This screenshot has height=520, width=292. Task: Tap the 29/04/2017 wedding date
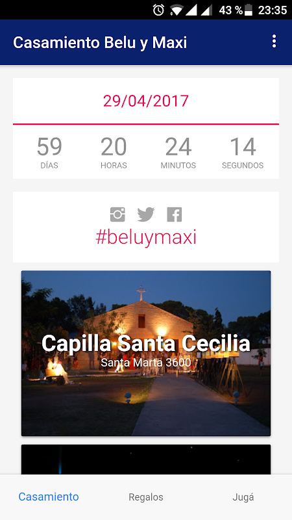(x=146, y=101)
